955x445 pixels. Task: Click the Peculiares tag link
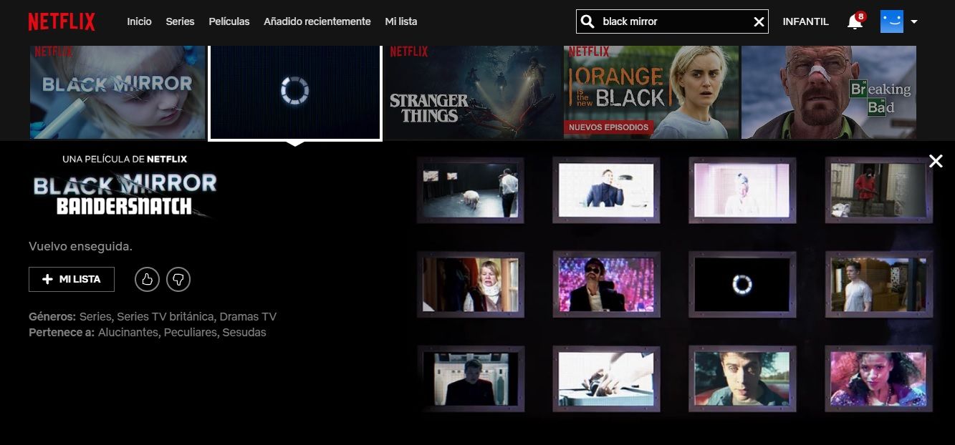(x=191, y=333)
